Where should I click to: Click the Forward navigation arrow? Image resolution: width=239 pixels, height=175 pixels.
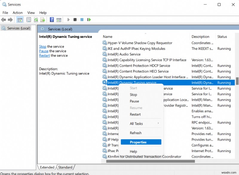point(10,20)
